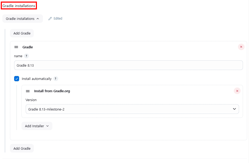Click the Gradle installations section title
The height and width of the screenshot is (163, 249).
[19, 6]
